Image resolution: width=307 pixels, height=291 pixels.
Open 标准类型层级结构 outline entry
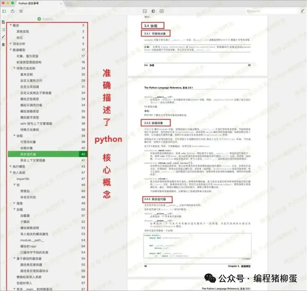29,62
